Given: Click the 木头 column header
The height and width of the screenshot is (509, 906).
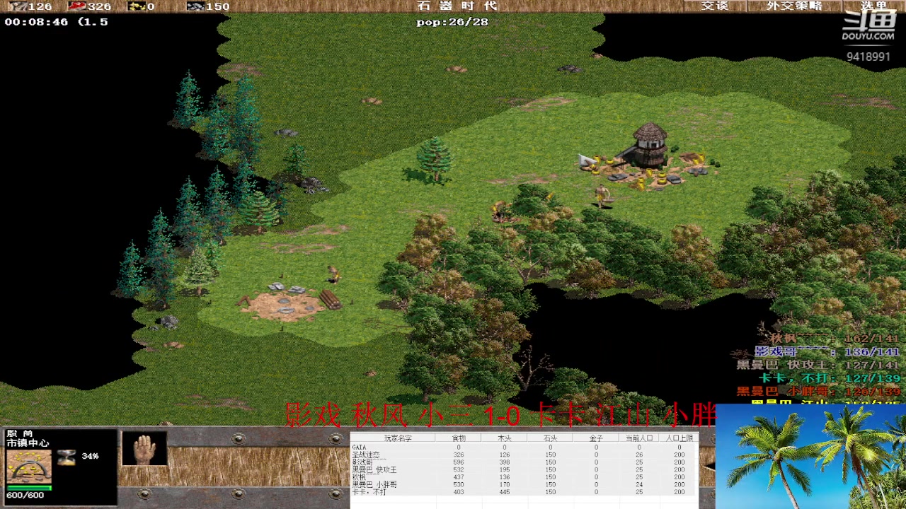Looking at the screenshot, I should [x=505, y=438].
